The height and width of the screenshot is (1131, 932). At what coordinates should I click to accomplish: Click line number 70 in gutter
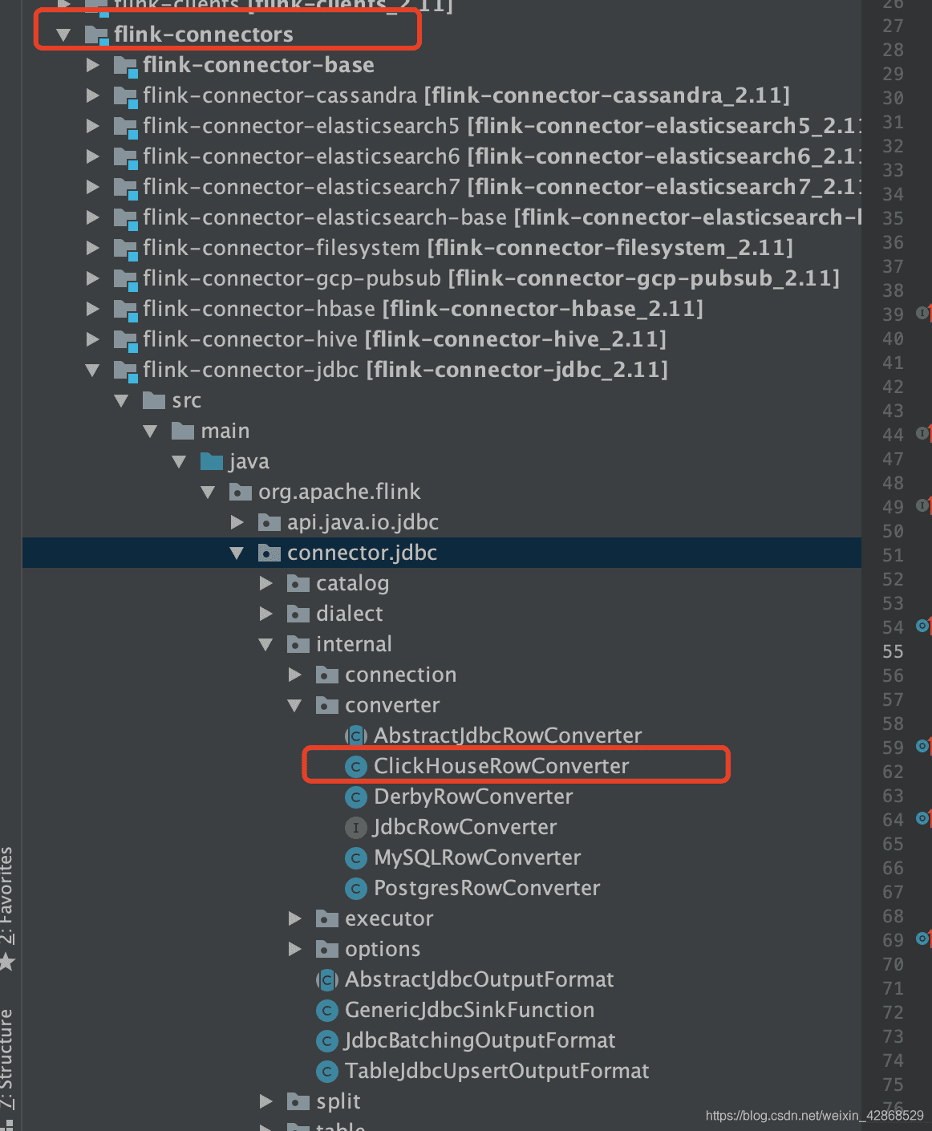tap(893, 964)
